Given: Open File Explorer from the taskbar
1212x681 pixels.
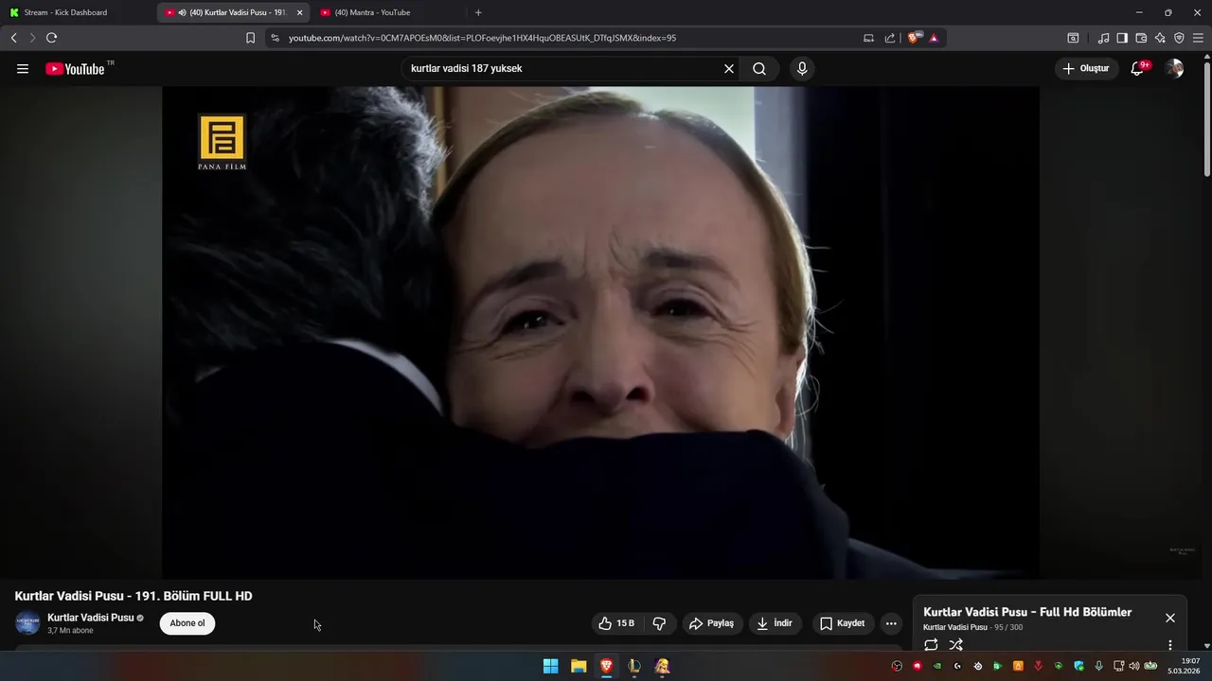Looking at the screenshot, I should tap(579, 666).
